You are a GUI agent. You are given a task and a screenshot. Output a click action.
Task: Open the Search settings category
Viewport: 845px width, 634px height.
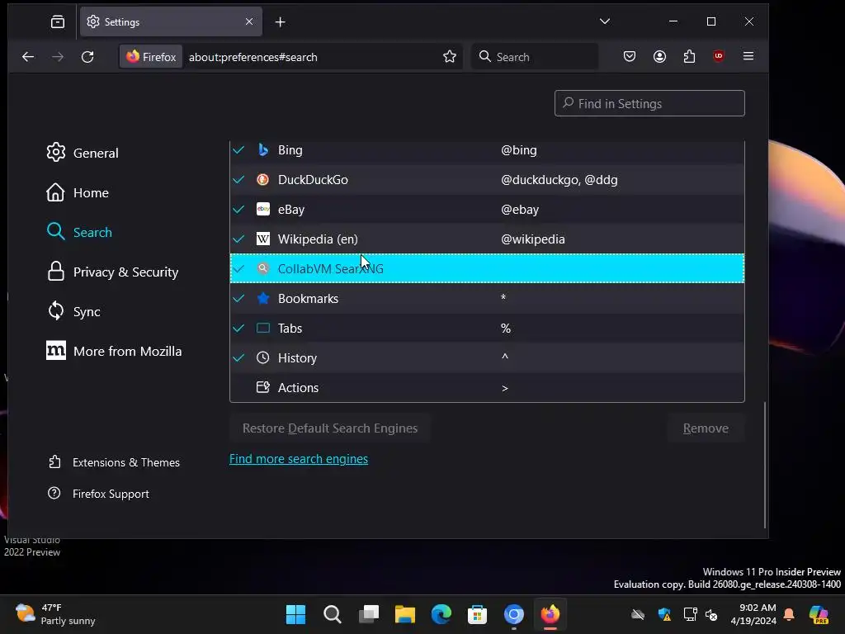coord(79,232)
